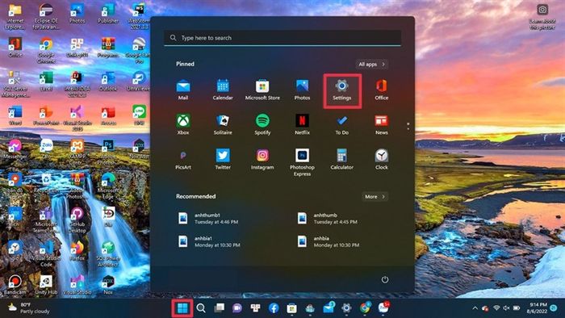Select the Word desktop shortcut
Image resolution: width=565 pixels, height=318 pixels.
click(x=15, y=115)
